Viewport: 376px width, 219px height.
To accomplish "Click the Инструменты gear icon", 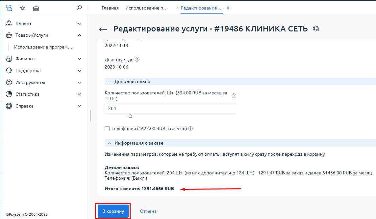I will click(x=9, y=82).
